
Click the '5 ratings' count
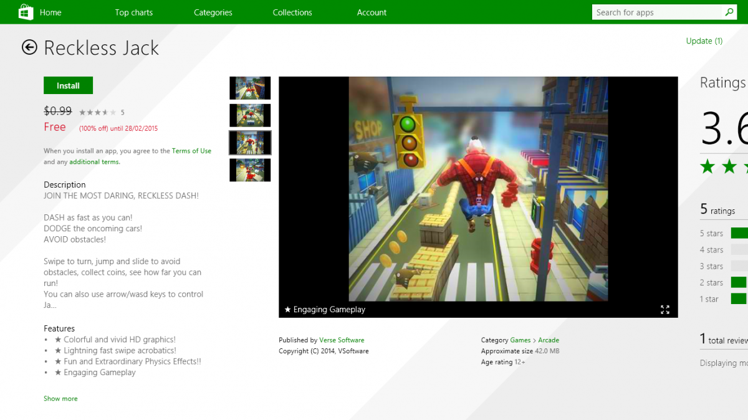click(x=717, y=210)
